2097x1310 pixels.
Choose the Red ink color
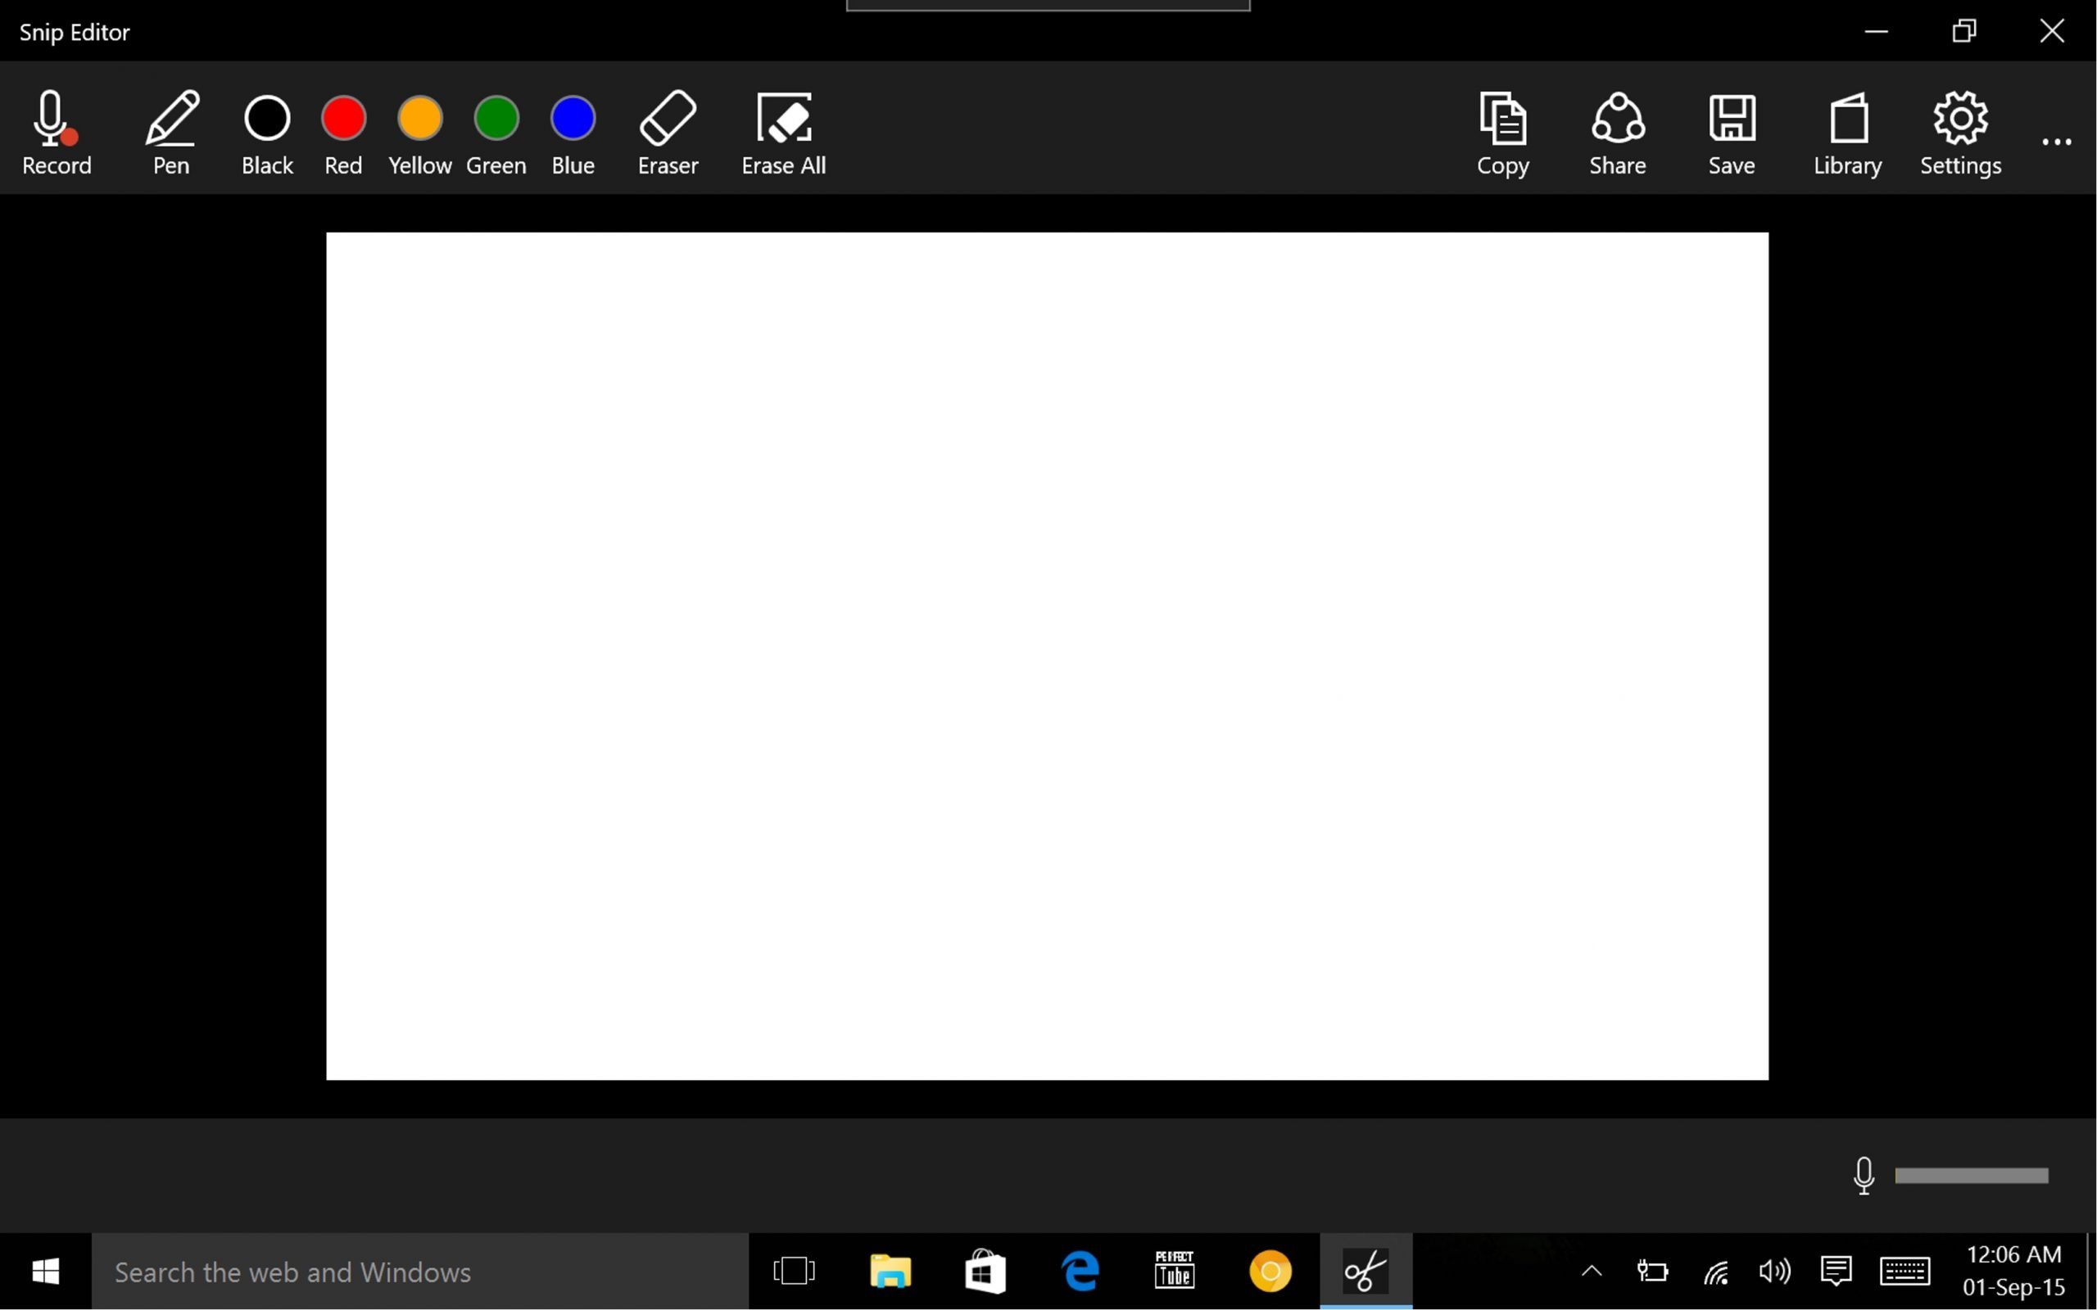pyautogui.click(x=343, y=120)
